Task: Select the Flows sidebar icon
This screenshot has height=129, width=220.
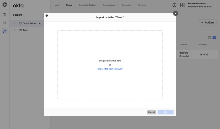Action: [x=5, y=31]
